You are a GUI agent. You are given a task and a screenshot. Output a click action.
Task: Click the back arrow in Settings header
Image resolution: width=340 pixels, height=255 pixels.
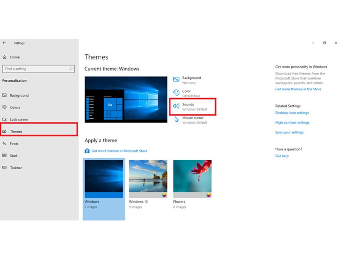pos(4,43)
